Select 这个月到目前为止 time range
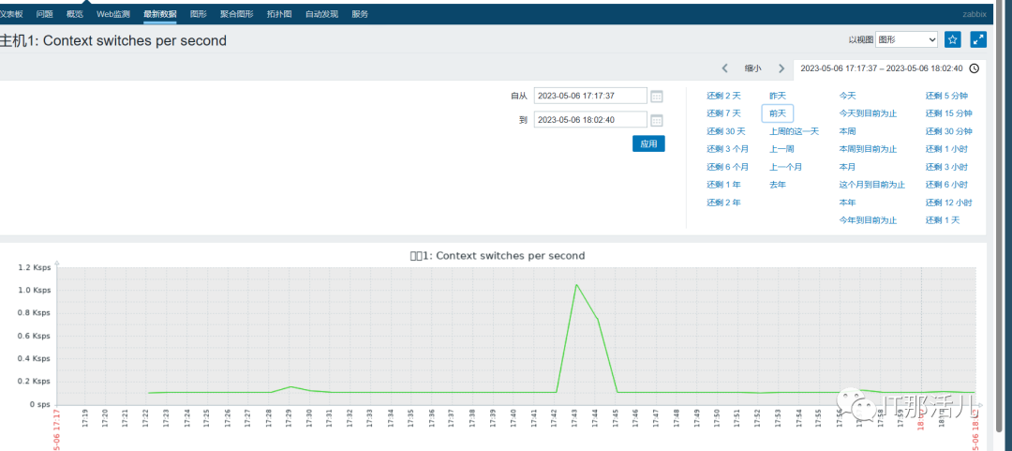 coord(872,184)
